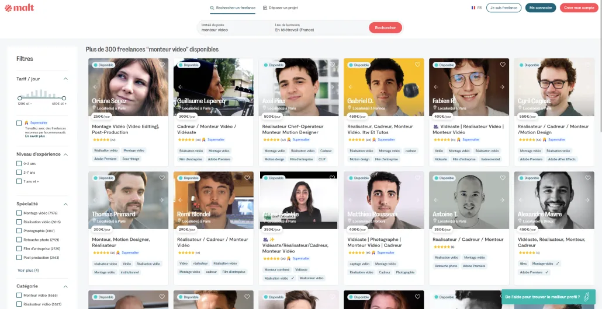Screen dimensions: 602x309
Task: Save Fabien R. with heart icon
Action: [x=503, y=65]
